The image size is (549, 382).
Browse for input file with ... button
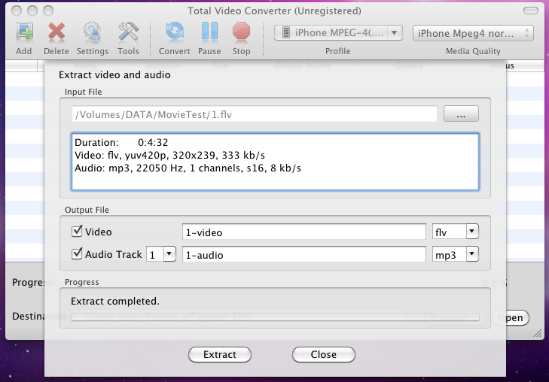coord(461,114)
